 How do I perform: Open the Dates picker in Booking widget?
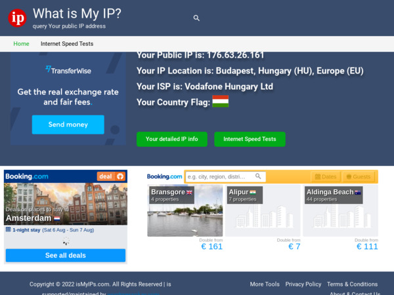click(x=326, y=176)
